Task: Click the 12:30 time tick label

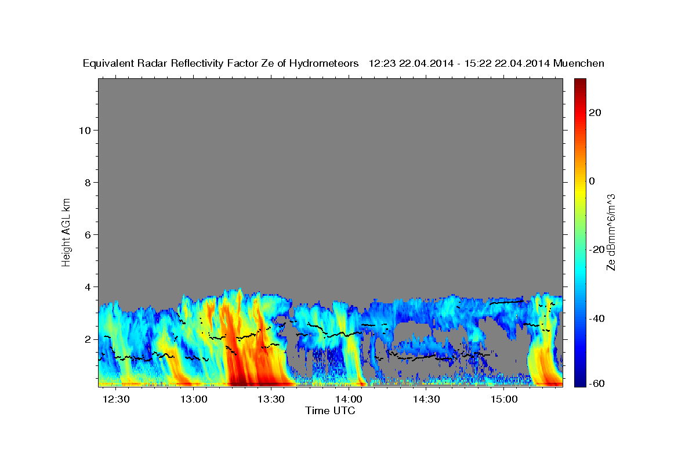Action: tap(117, 400)
